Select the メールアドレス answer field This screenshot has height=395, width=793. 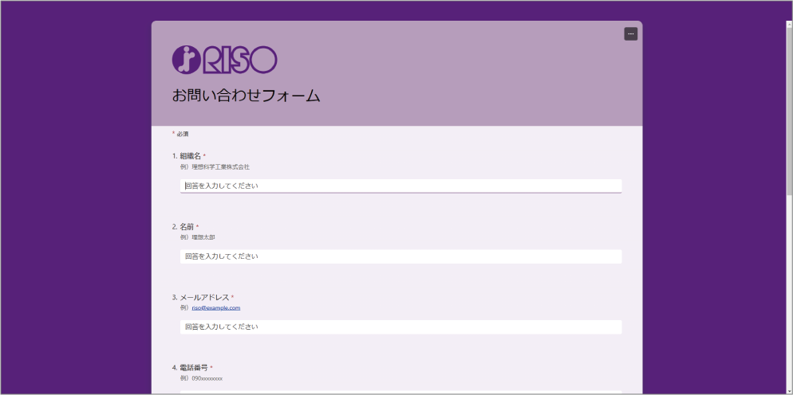click(x=400, y=327)
